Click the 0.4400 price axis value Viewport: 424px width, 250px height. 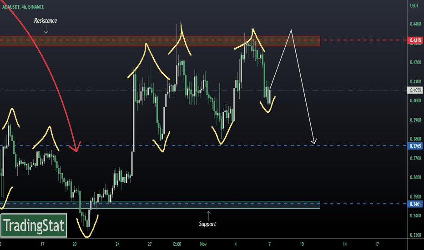(415, 24)
